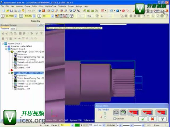Cancel Adjust Stock with red X

click(x=152, y=119)
